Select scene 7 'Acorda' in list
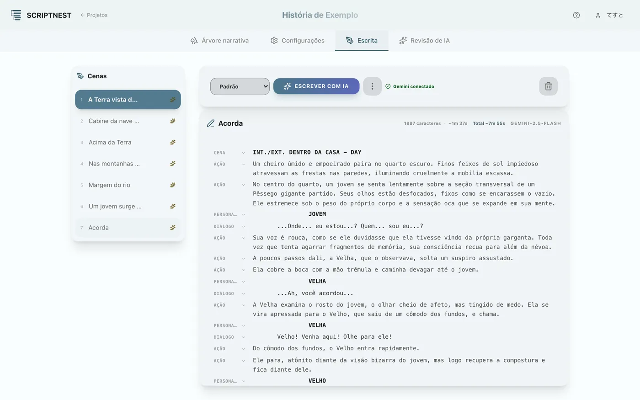640x400 pixels. click(x=128, y=228)
